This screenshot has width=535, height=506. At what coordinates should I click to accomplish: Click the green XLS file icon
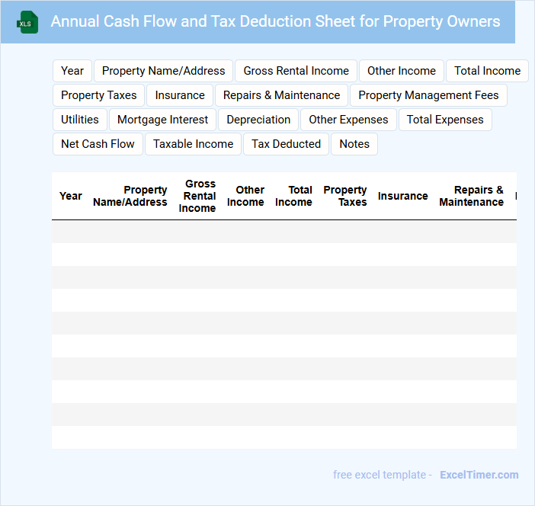(27, 22)
